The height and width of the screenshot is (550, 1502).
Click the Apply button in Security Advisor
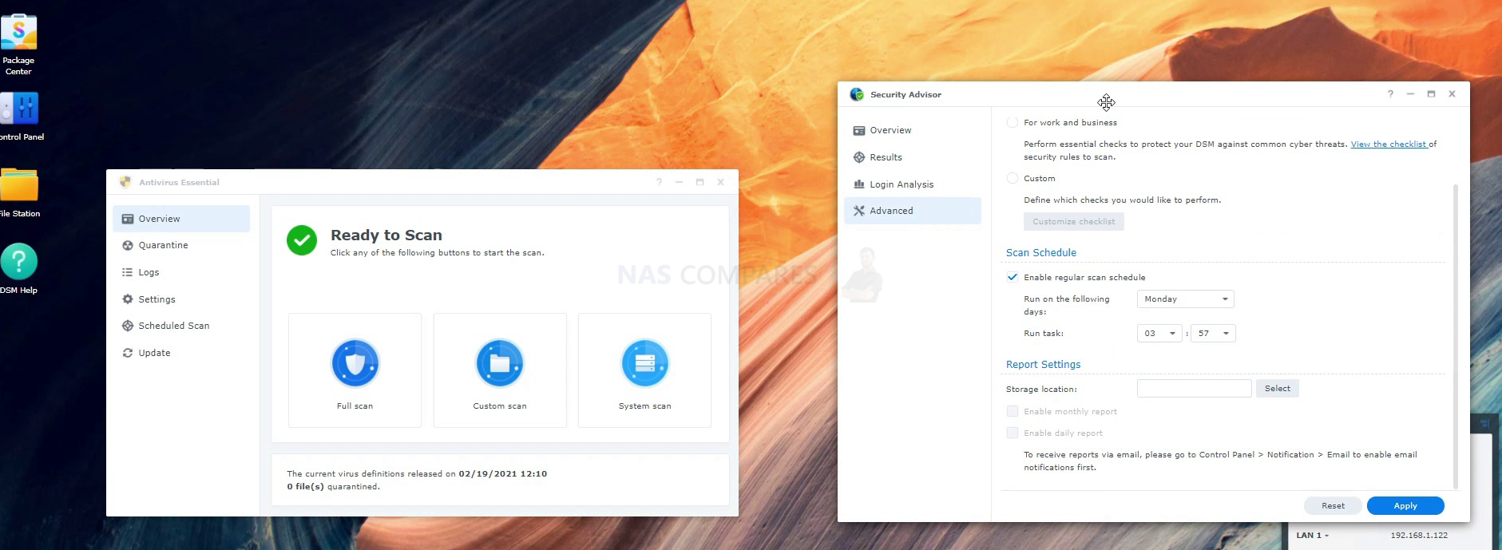[1405, 505]
